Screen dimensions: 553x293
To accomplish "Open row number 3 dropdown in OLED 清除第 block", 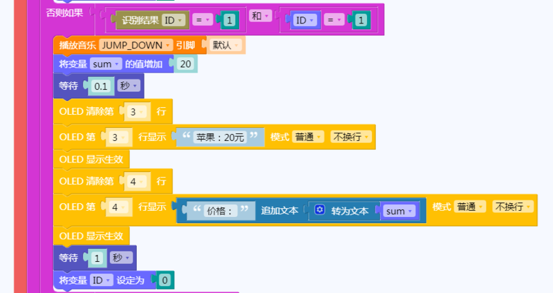I will [x=138, y=111].
